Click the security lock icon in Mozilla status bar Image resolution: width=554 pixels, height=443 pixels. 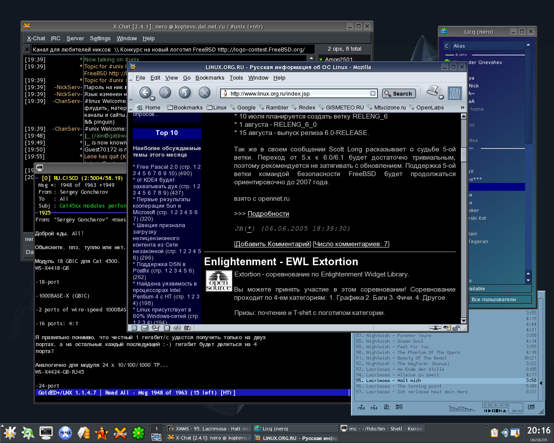click(x=456, y=328)
